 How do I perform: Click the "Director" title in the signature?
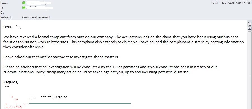[x=60, y=97]
